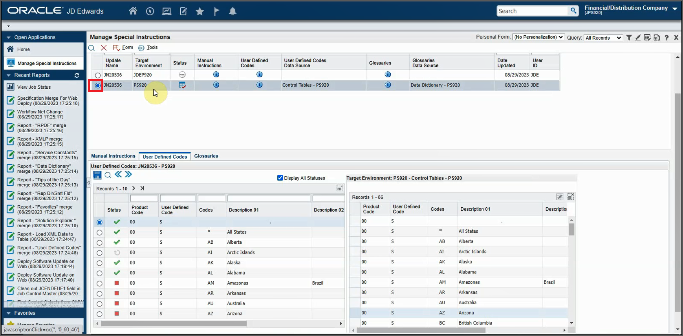Select radio button for All States row
Viewport: 683px width, 336px height.
(x=99, y=233)
